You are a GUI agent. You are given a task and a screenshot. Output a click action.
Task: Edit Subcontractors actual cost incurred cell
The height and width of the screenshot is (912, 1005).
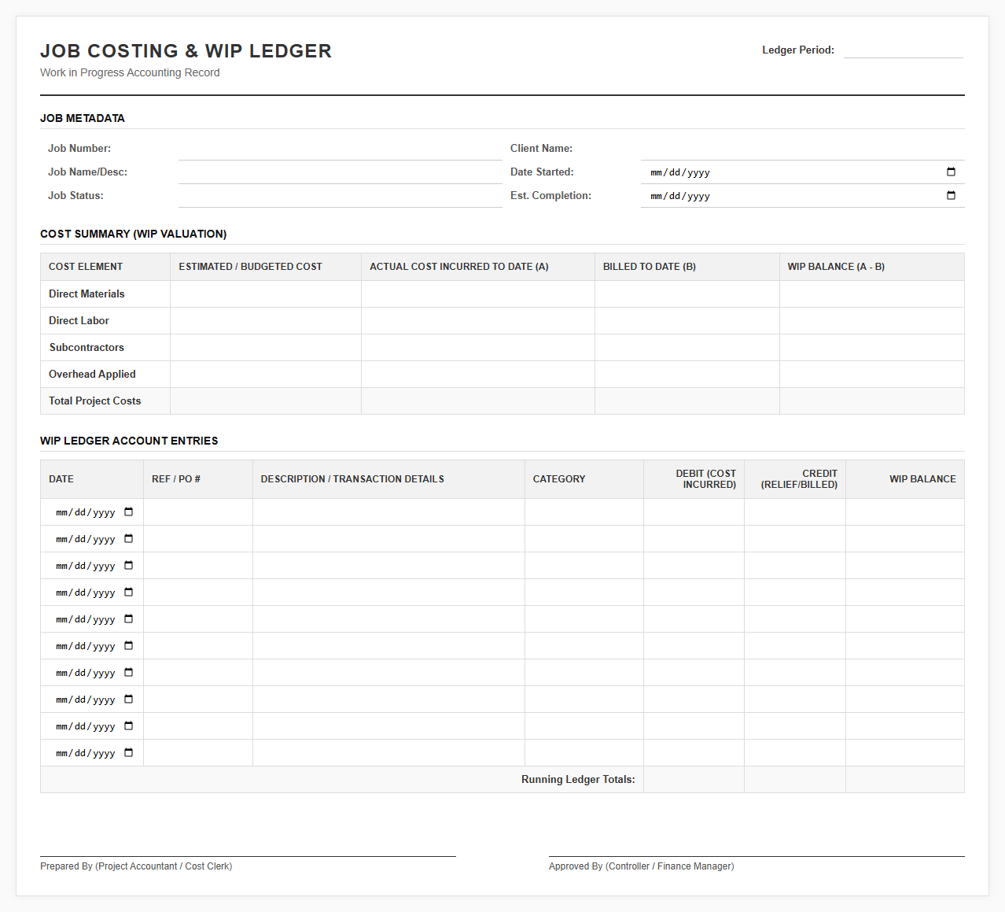point(478,348)
